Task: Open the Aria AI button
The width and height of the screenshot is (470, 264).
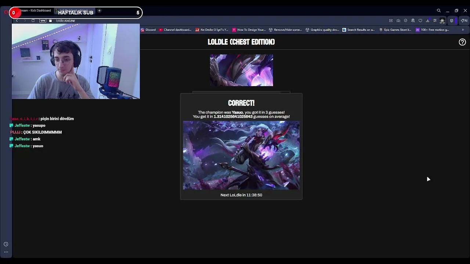Action: click(464, 21)
